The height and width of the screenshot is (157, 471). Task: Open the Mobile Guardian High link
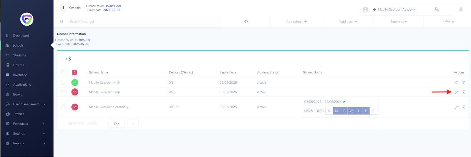point(105,82)
